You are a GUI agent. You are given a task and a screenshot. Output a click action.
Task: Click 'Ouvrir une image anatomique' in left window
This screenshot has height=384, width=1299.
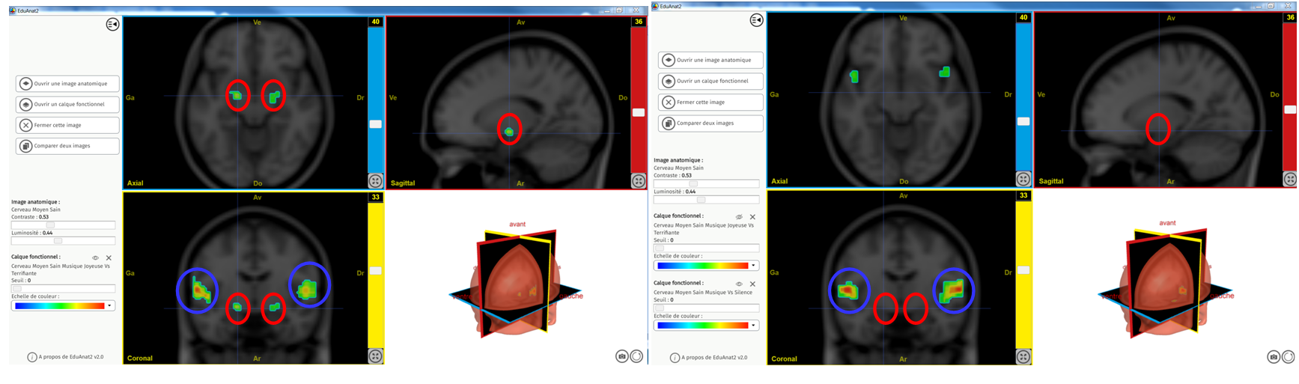tap(67, 84)
